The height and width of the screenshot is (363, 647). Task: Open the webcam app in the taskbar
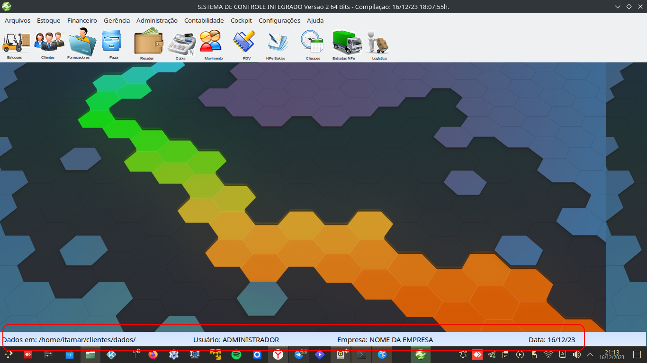pyautogui.click(x=195, y=354)
